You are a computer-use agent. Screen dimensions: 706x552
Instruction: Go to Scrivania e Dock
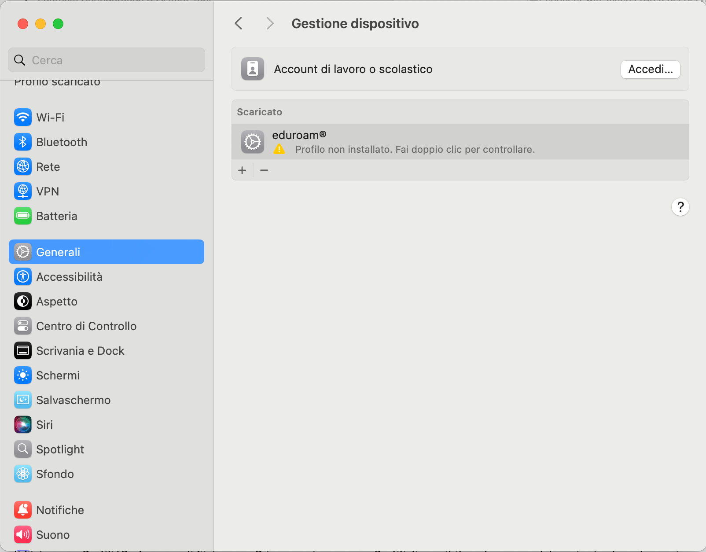click(80, 351)
